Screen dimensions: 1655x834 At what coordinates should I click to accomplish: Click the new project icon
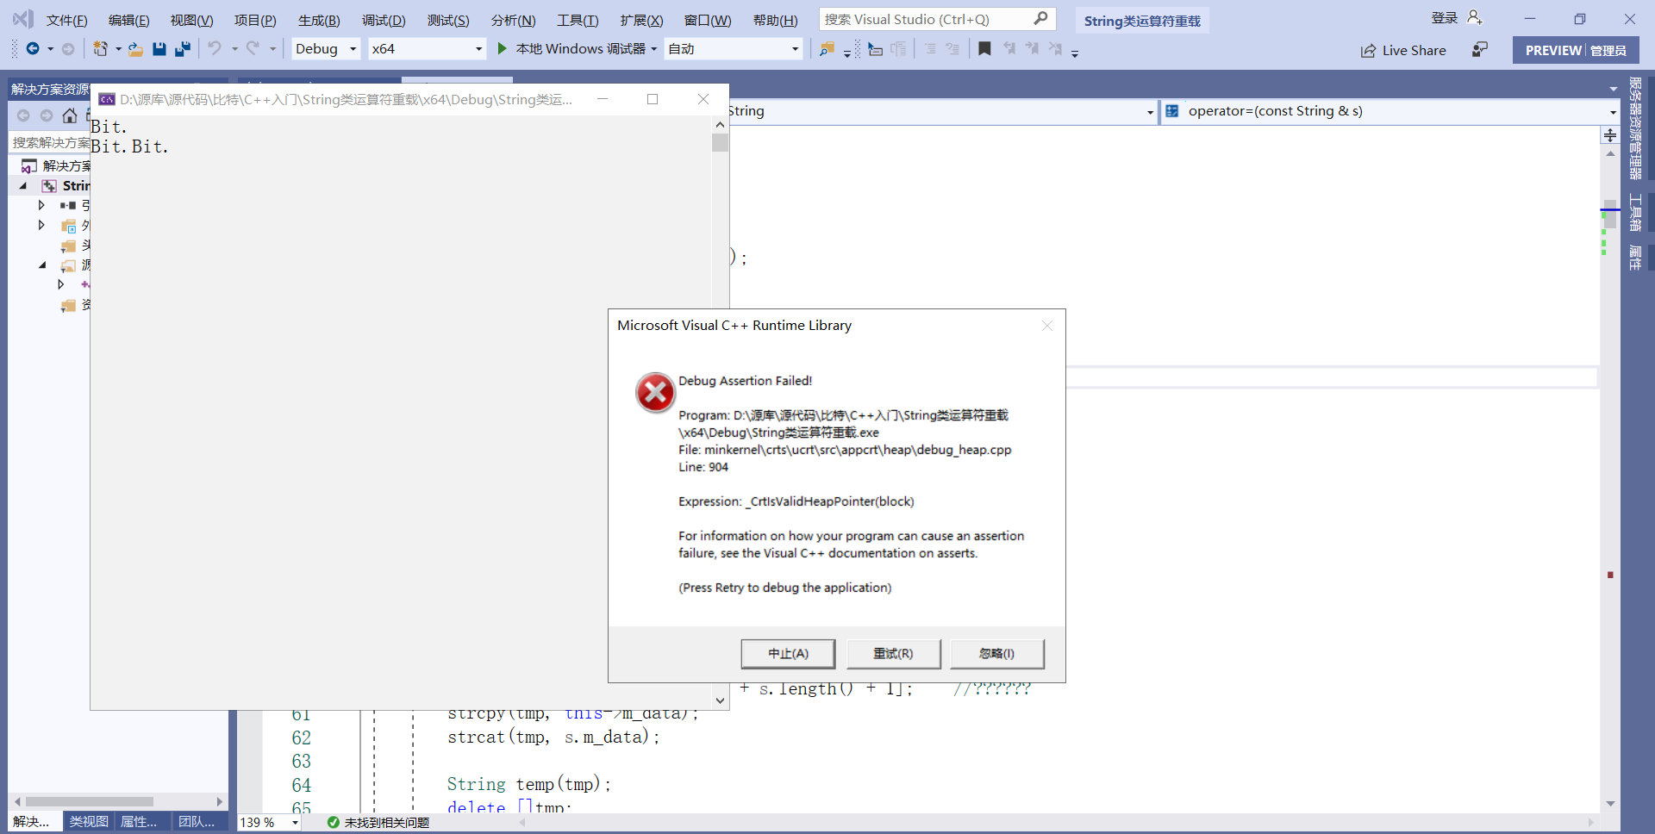point(101,49)
